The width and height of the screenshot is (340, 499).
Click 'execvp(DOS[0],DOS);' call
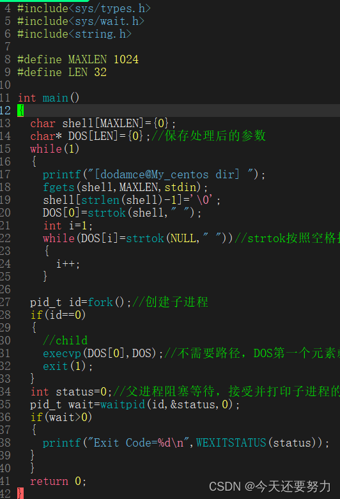click(103, 353)
